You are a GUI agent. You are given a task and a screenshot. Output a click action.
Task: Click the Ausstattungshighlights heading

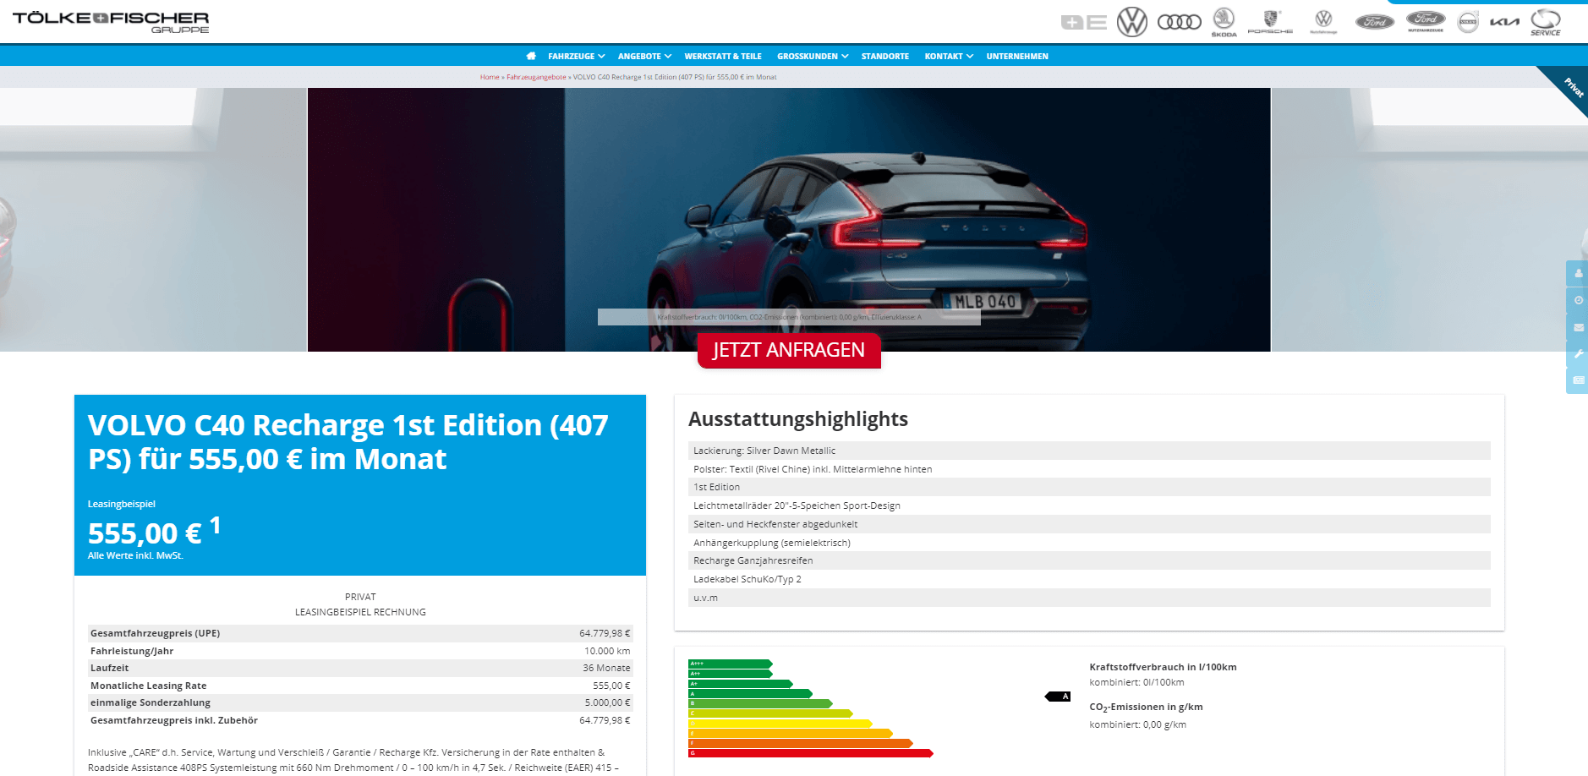798,419
